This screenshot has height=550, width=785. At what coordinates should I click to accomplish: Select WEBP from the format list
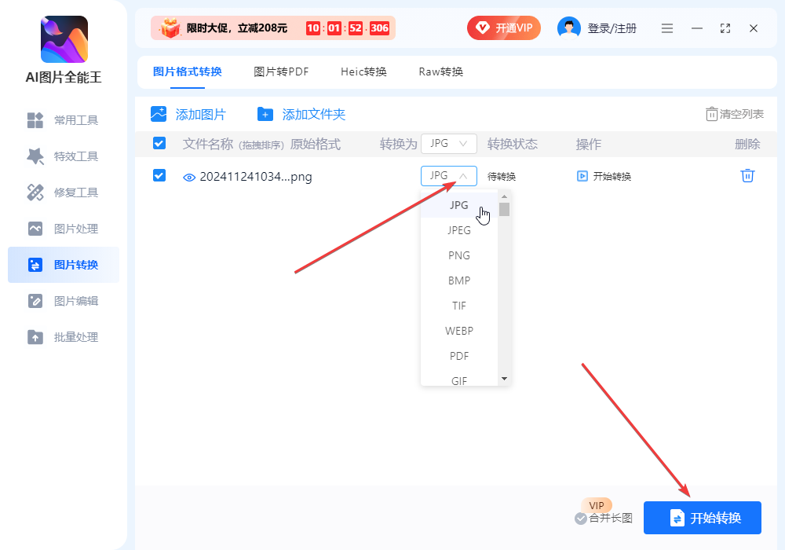click(458, 330)
